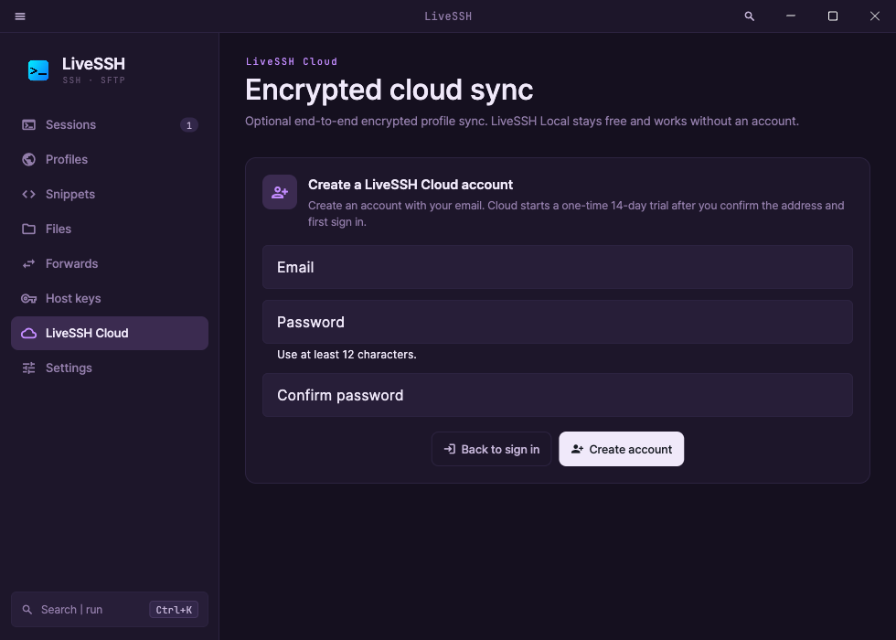Open the Profiles section
896x640 pixels.
click(x=110, y=159)
